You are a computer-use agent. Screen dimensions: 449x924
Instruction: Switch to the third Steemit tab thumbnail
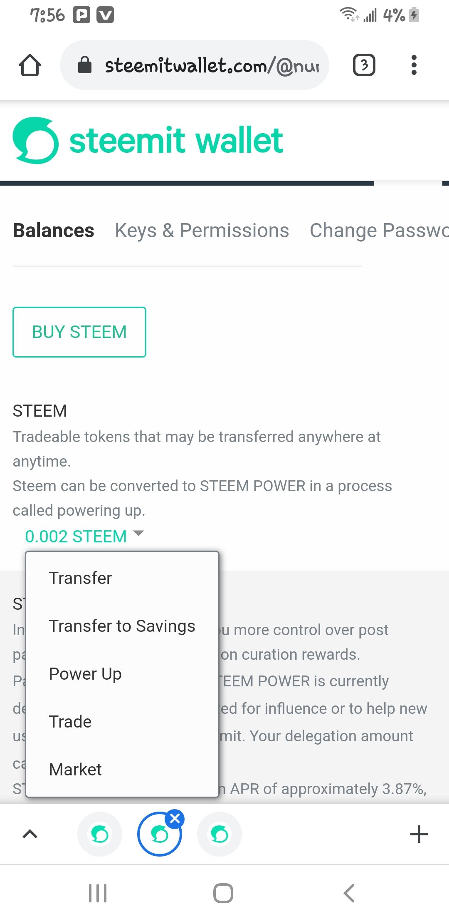[220, 834]
